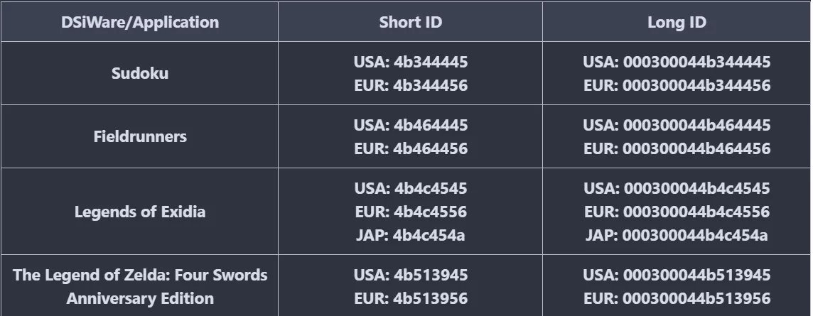
Task: Click The Legend of Zelda: Four Swords title
Action: pos(139,275)
